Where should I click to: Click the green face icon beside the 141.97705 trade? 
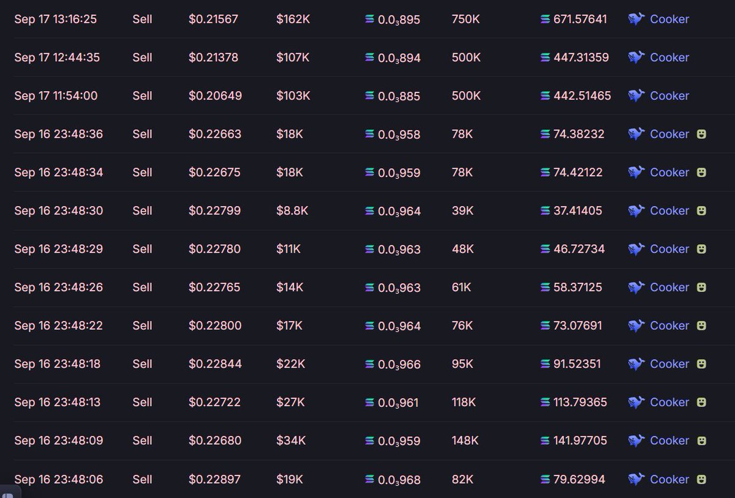pos(702,440)
